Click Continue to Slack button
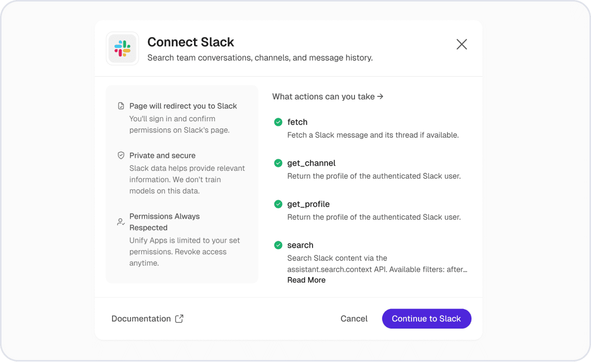The height and width of the screenshot is (362, 591). coord(426,319)
